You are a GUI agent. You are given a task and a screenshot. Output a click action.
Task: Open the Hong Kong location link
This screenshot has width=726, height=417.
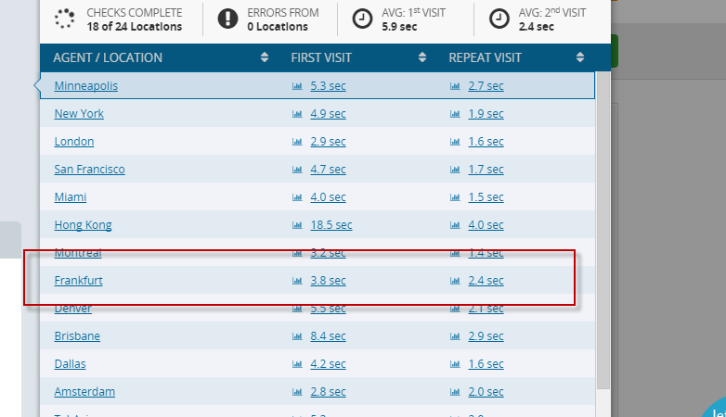(83, 224)
